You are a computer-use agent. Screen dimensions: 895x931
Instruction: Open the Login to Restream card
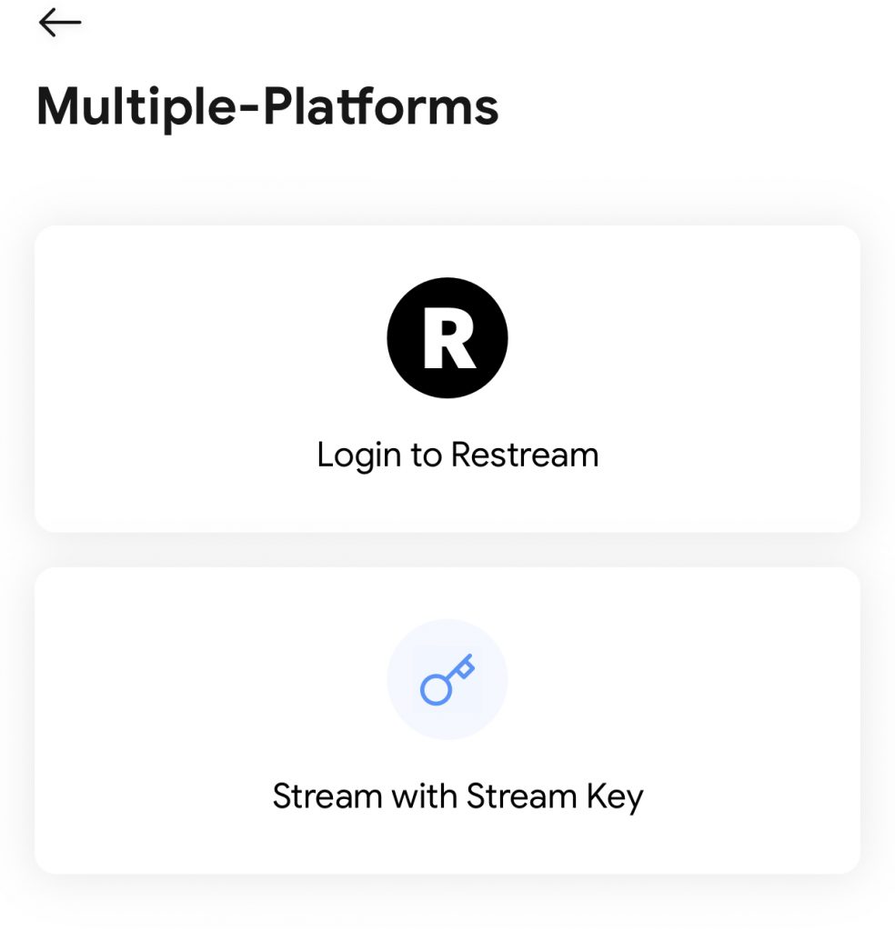pos(447,379)
